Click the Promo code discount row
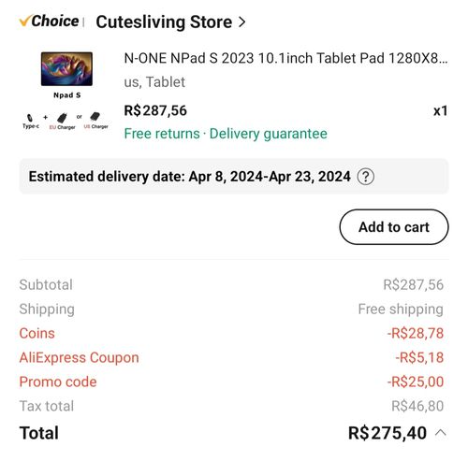468x461 pixels. point(231,382)
